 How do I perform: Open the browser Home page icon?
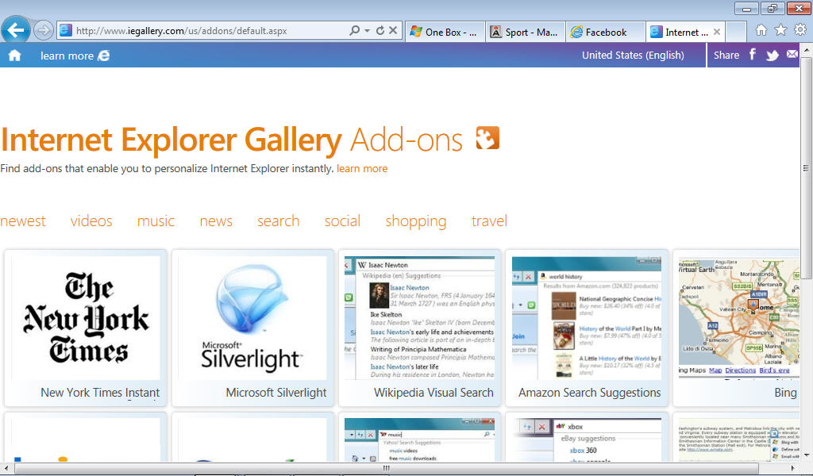coord(761,30)
